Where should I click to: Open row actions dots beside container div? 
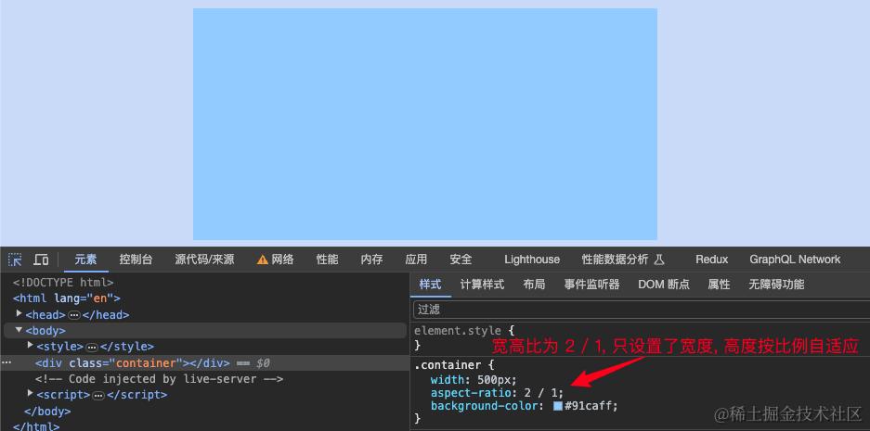[x=6, y=361]
